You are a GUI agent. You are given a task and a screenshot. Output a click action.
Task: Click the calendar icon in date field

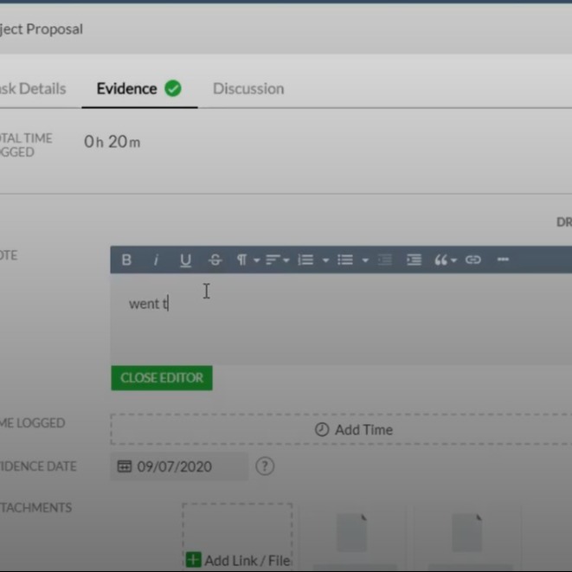coord(125,466)
